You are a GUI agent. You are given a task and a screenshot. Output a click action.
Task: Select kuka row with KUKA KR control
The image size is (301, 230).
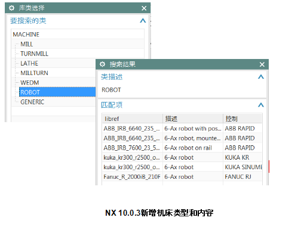coord(182,157)
